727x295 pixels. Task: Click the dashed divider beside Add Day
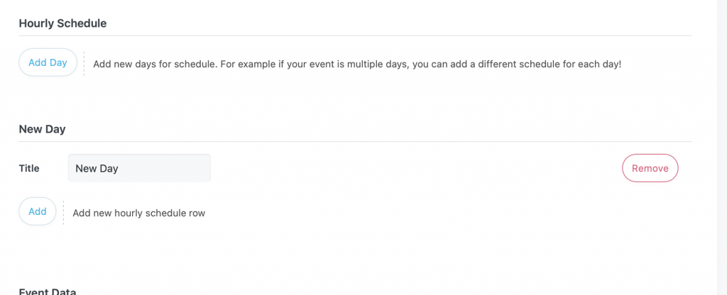click(x=84, y=63)
